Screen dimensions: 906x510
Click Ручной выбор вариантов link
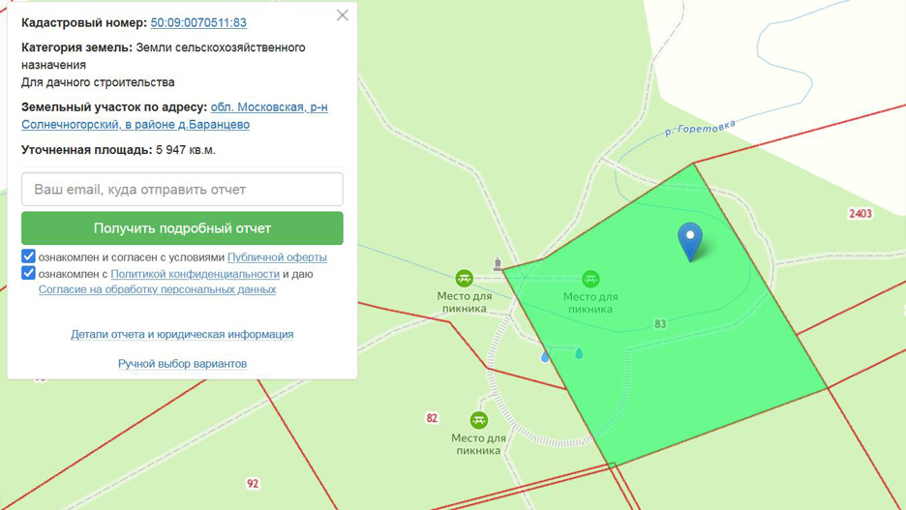click(182, 364)
